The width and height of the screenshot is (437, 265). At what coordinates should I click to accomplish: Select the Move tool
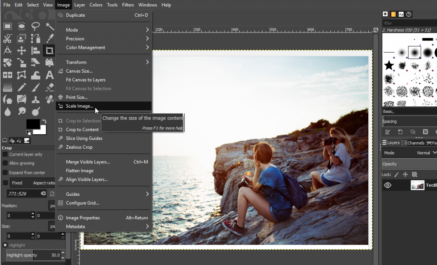tap(21, 50)
